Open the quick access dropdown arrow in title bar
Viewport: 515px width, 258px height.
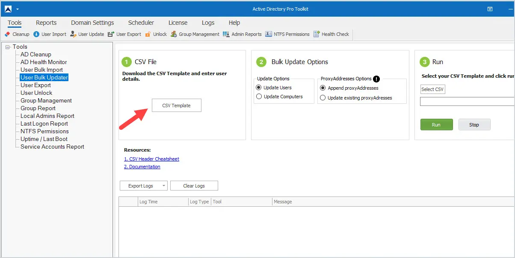pos(18,9)
